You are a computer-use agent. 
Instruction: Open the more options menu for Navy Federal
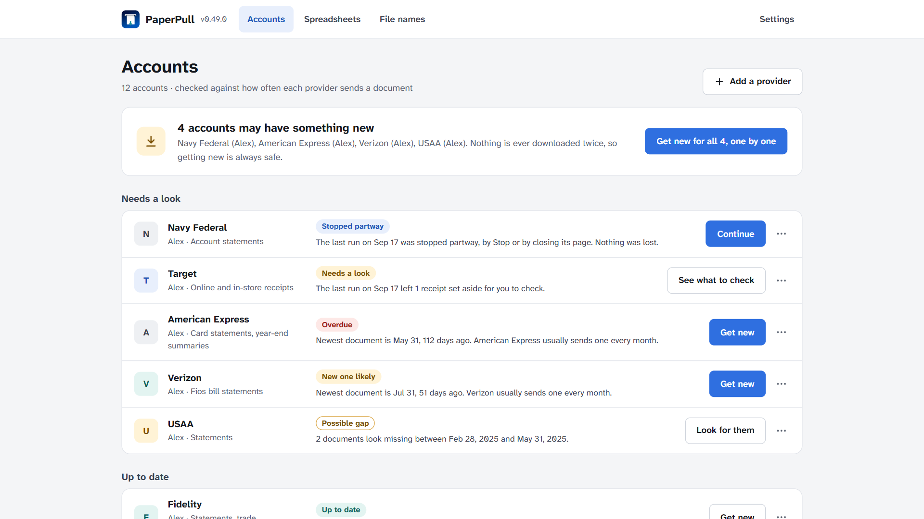[x=782, y=234]
